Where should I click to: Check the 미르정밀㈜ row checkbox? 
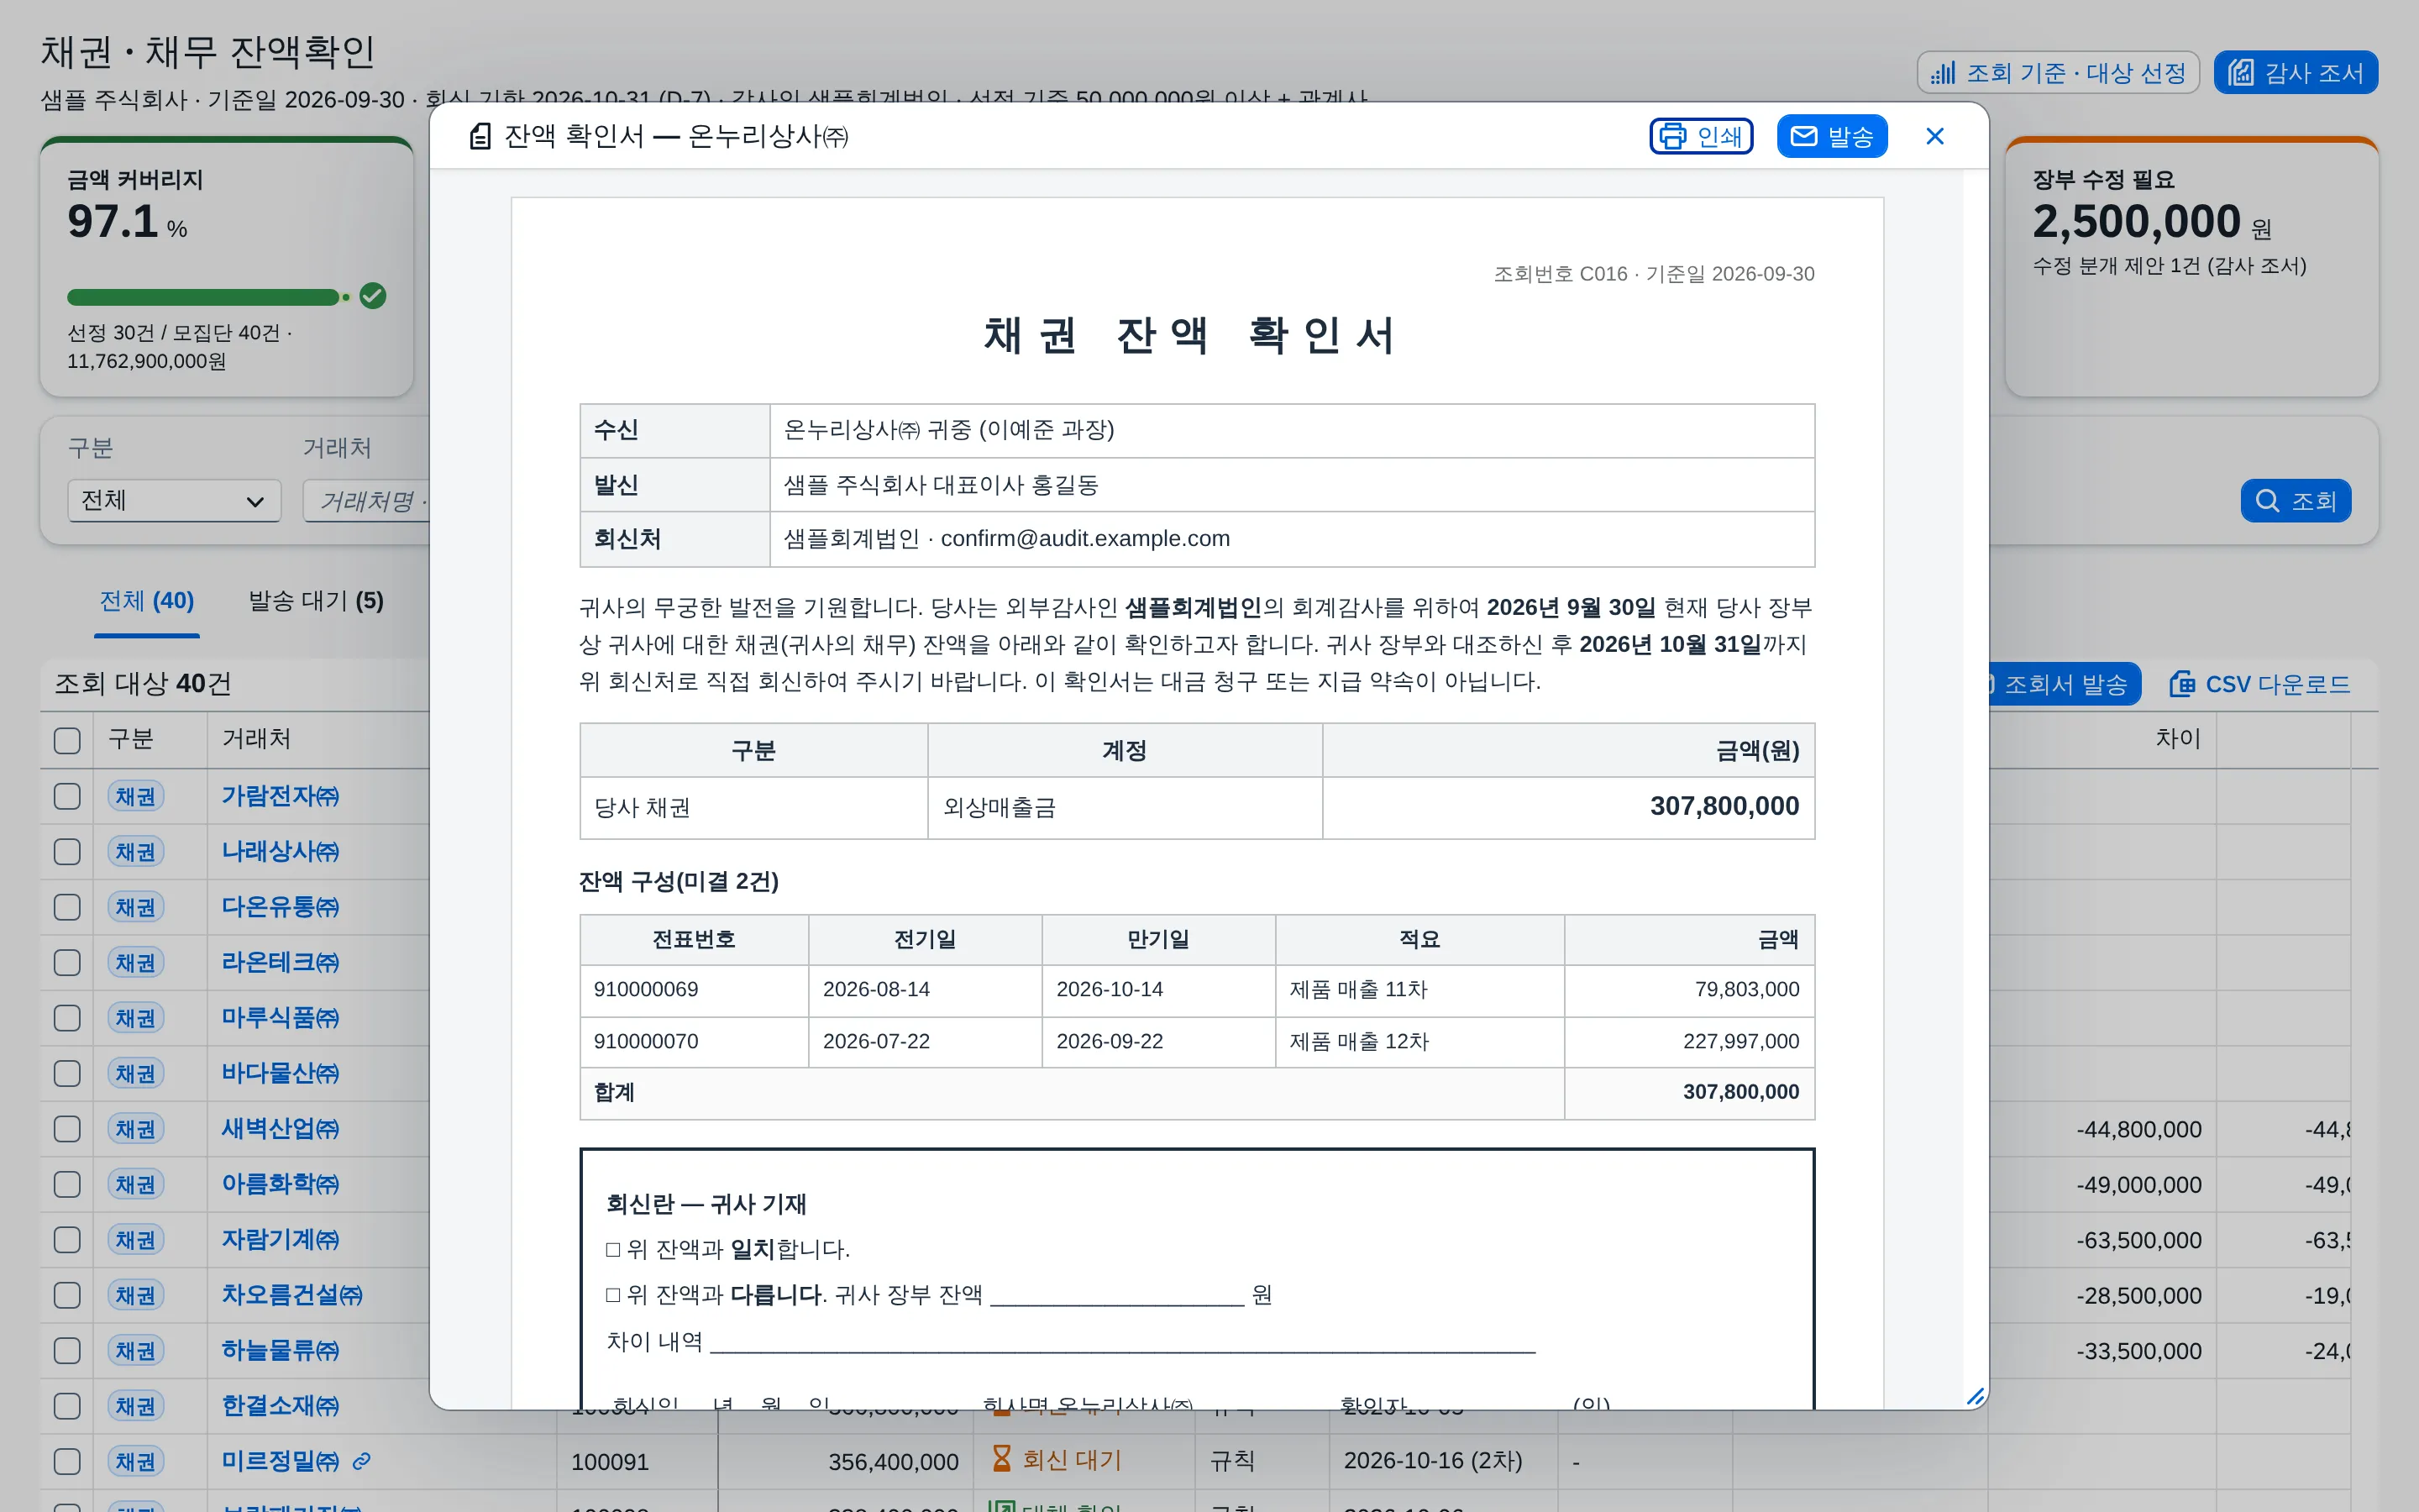[x=67, y=1461]
